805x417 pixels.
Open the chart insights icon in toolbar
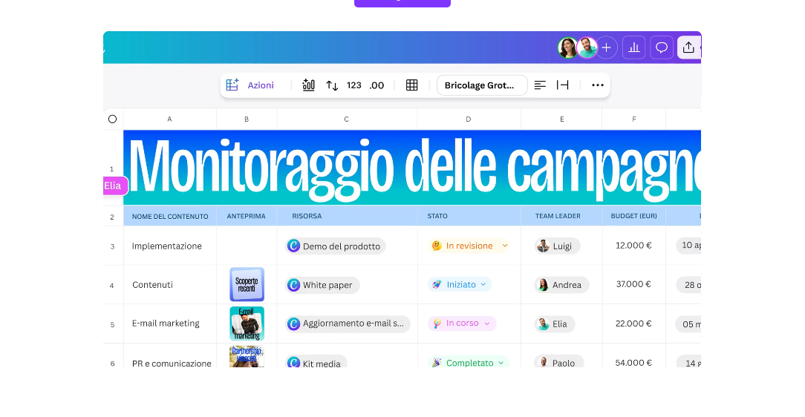pos(309,85)
